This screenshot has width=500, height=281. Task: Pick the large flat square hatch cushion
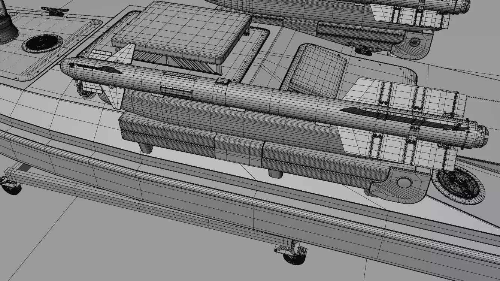181,33
